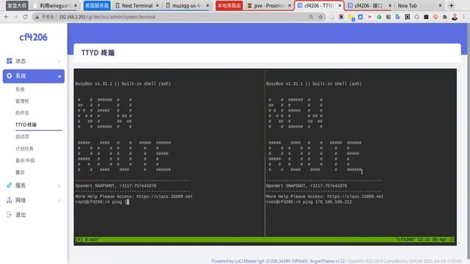Focus the right terminal pane ping 170.106 line

(308, 202)
